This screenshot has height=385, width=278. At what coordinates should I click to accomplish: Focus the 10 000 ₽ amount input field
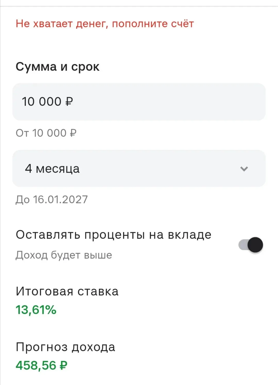[x=139, y=102]
